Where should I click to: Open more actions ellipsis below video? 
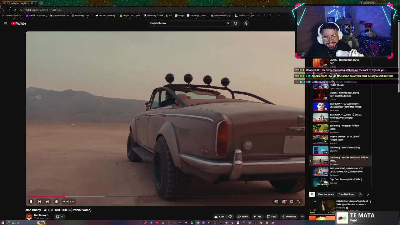click(302, 217)
